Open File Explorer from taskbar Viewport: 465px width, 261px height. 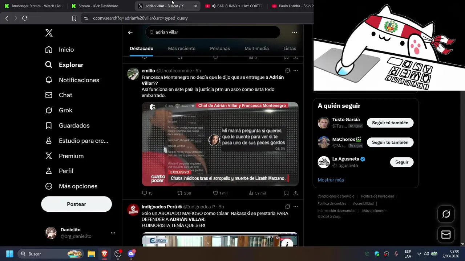click(x=91, y=254)
